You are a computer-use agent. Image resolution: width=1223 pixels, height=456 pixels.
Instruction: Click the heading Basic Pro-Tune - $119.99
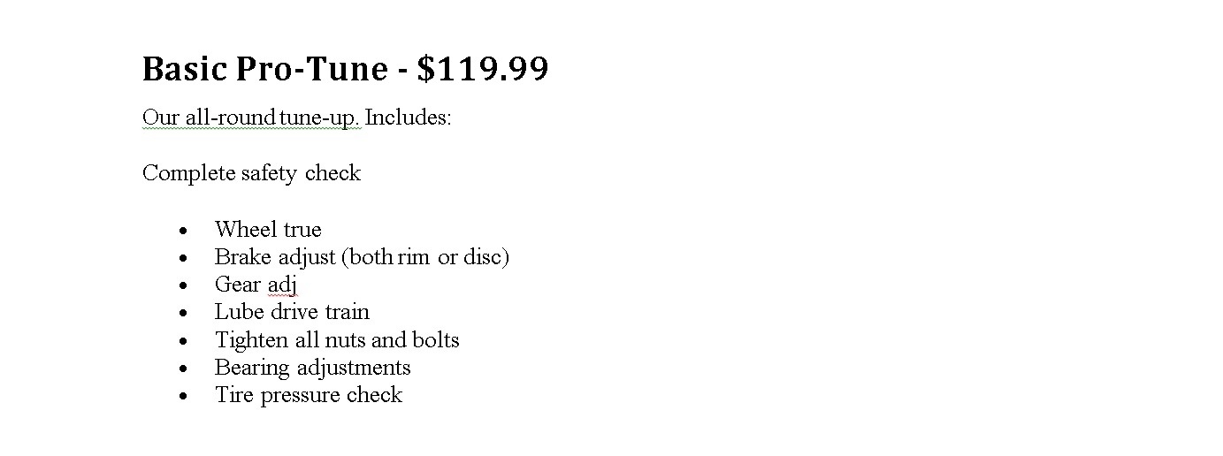pos(345,69)
